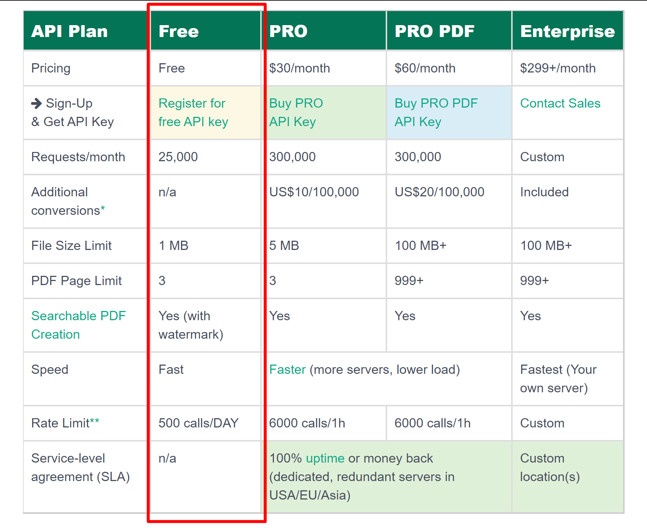Click the Contact Sales link
This screenshot has height=528, width=647.
click(560, 103)
